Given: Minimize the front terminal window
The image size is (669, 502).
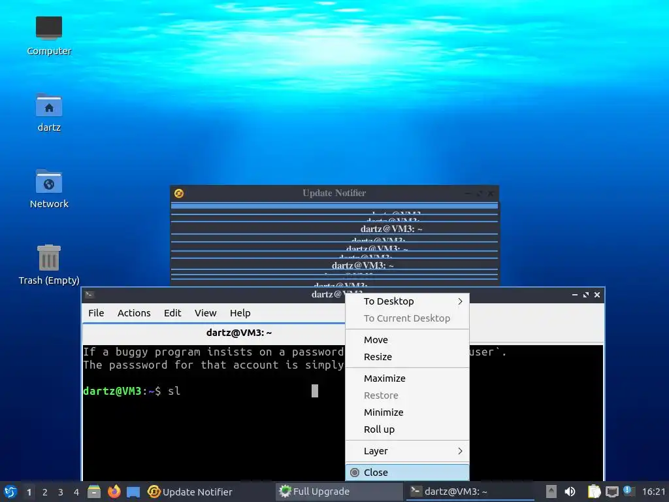Looking at the screenshot, I should [x=575, y=295].
